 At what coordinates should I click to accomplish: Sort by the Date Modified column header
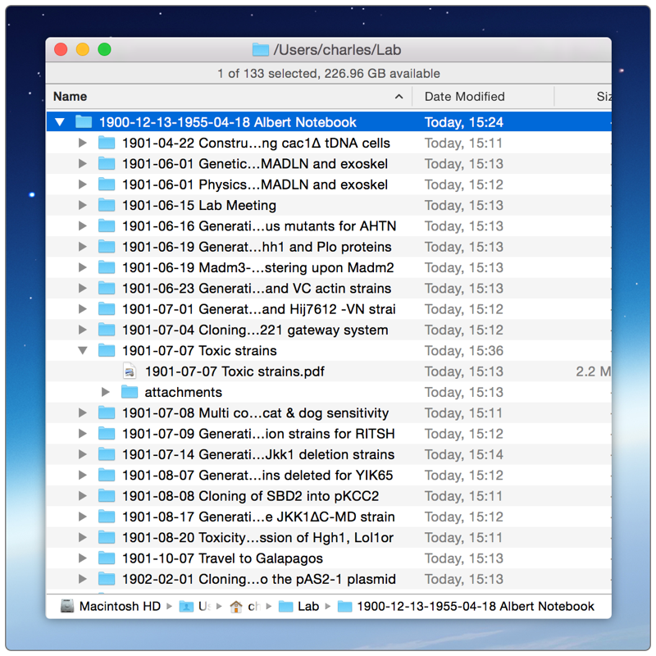pyautogui.click(x=483, y=97)
